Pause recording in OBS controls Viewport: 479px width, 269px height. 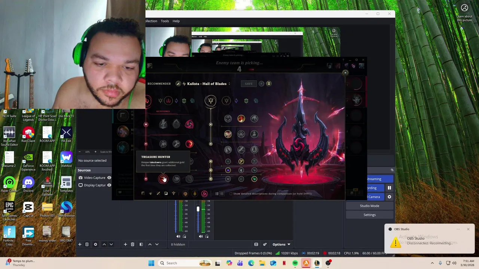(389, 188)
